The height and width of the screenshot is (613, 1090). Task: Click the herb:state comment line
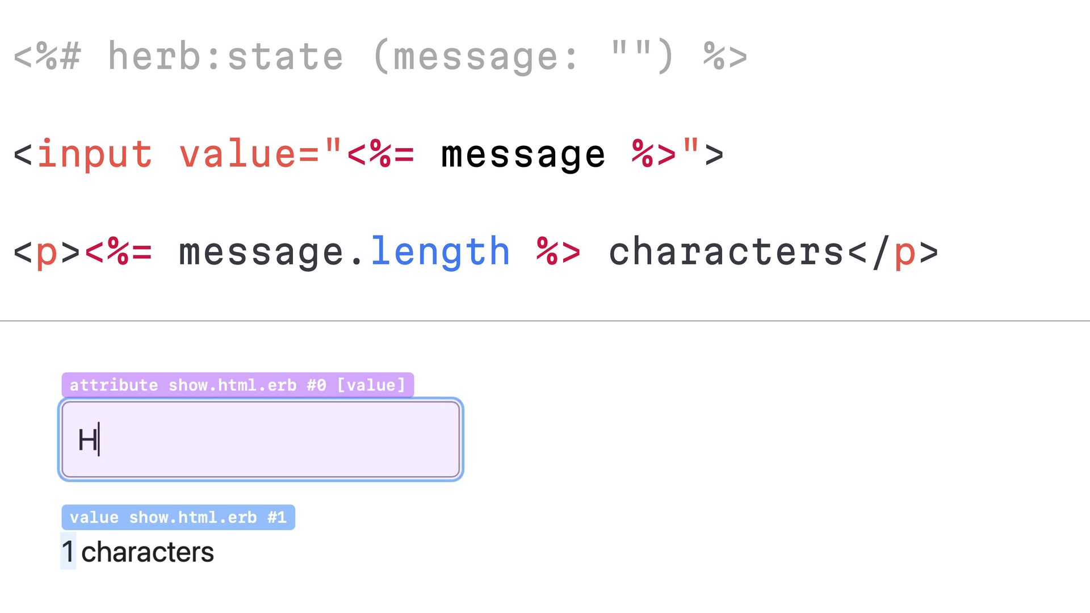point(380,56)
